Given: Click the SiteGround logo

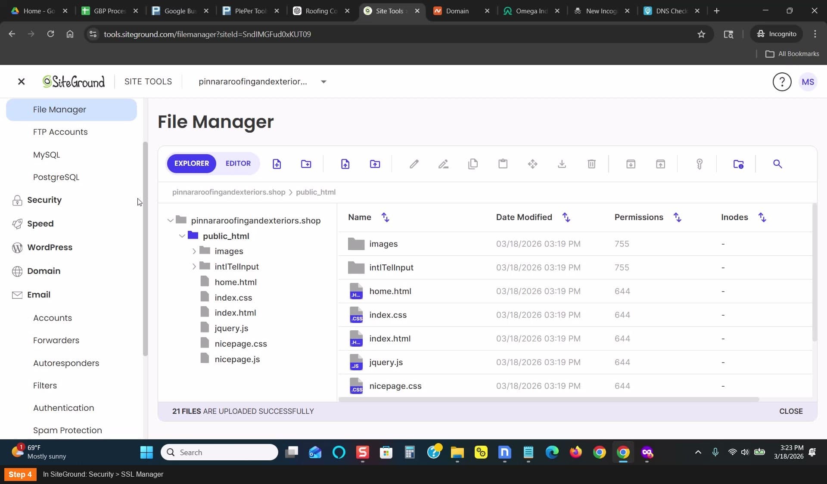Looking at the screenshot, I should (x=74, y=81).
